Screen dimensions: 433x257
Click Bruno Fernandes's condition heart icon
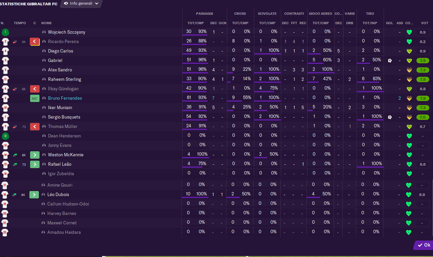(409, 98)
